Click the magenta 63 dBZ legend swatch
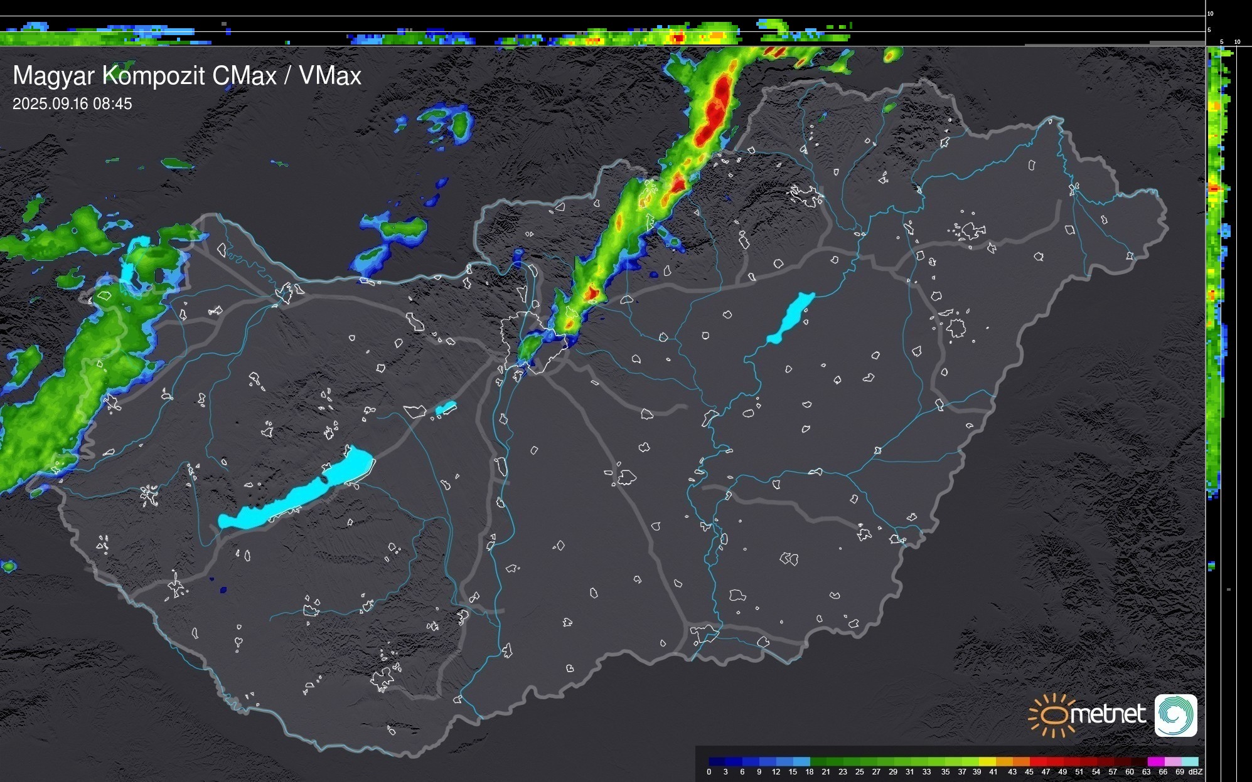Viewport: 1252px width, 782px height. click(x=1155, y=762)
